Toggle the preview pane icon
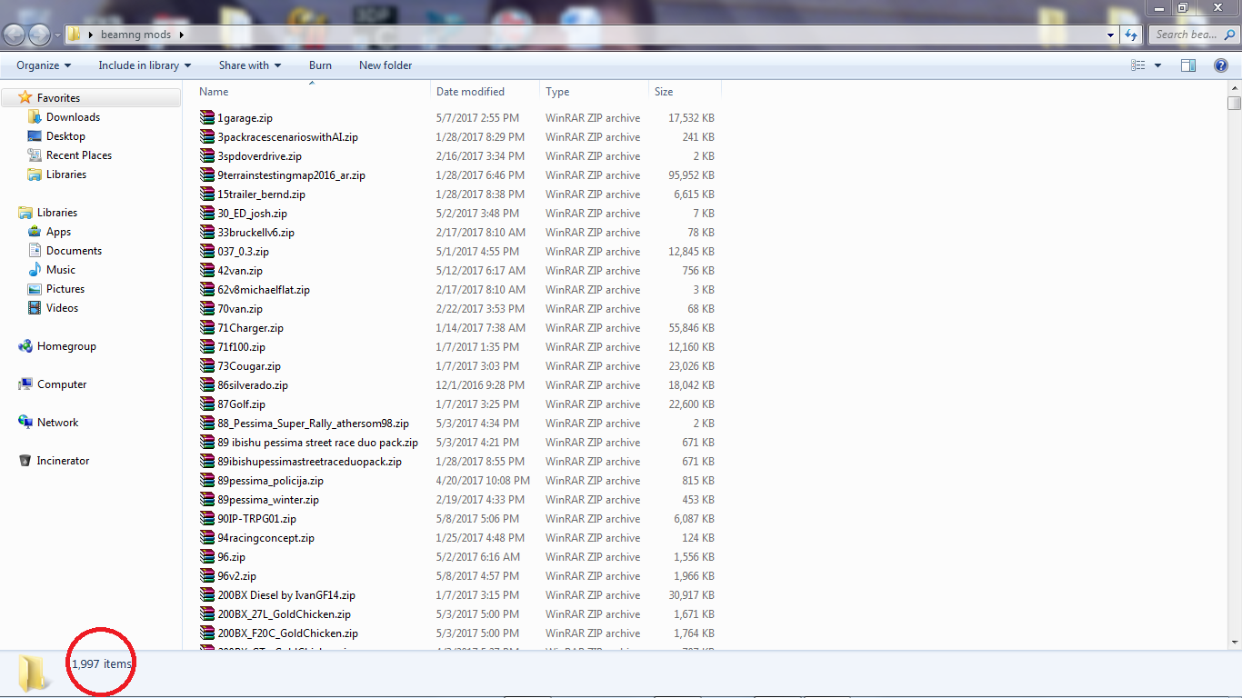Image resolution: width=1242 pixels, height=698 pixels. coord(1188,65)
